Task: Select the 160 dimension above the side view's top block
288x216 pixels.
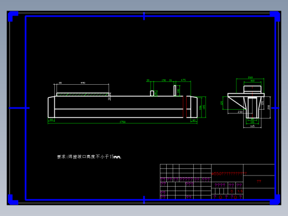Action: point(252,80)
